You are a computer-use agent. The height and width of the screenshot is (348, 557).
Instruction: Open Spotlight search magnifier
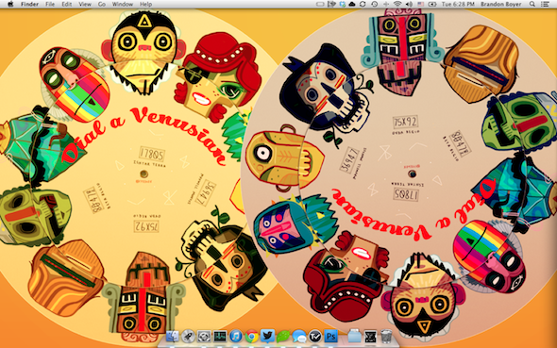coord(532,5)
